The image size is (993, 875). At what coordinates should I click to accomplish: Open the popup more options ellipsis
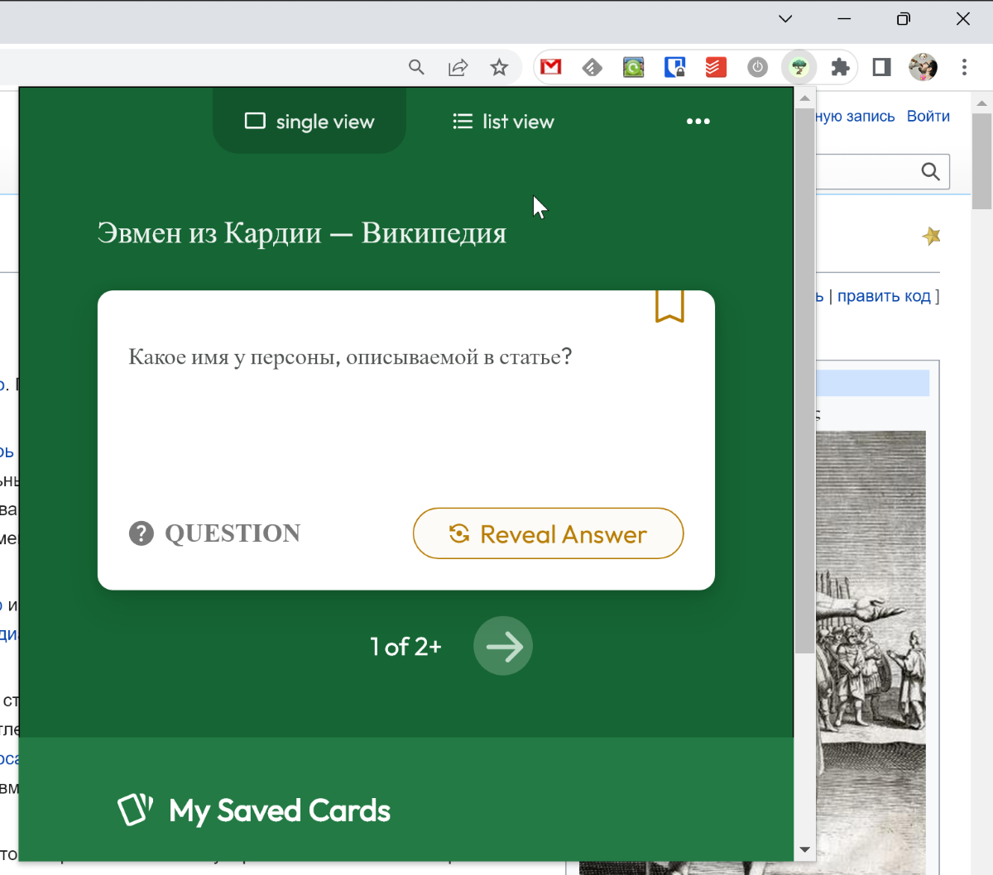click(698, 122)
